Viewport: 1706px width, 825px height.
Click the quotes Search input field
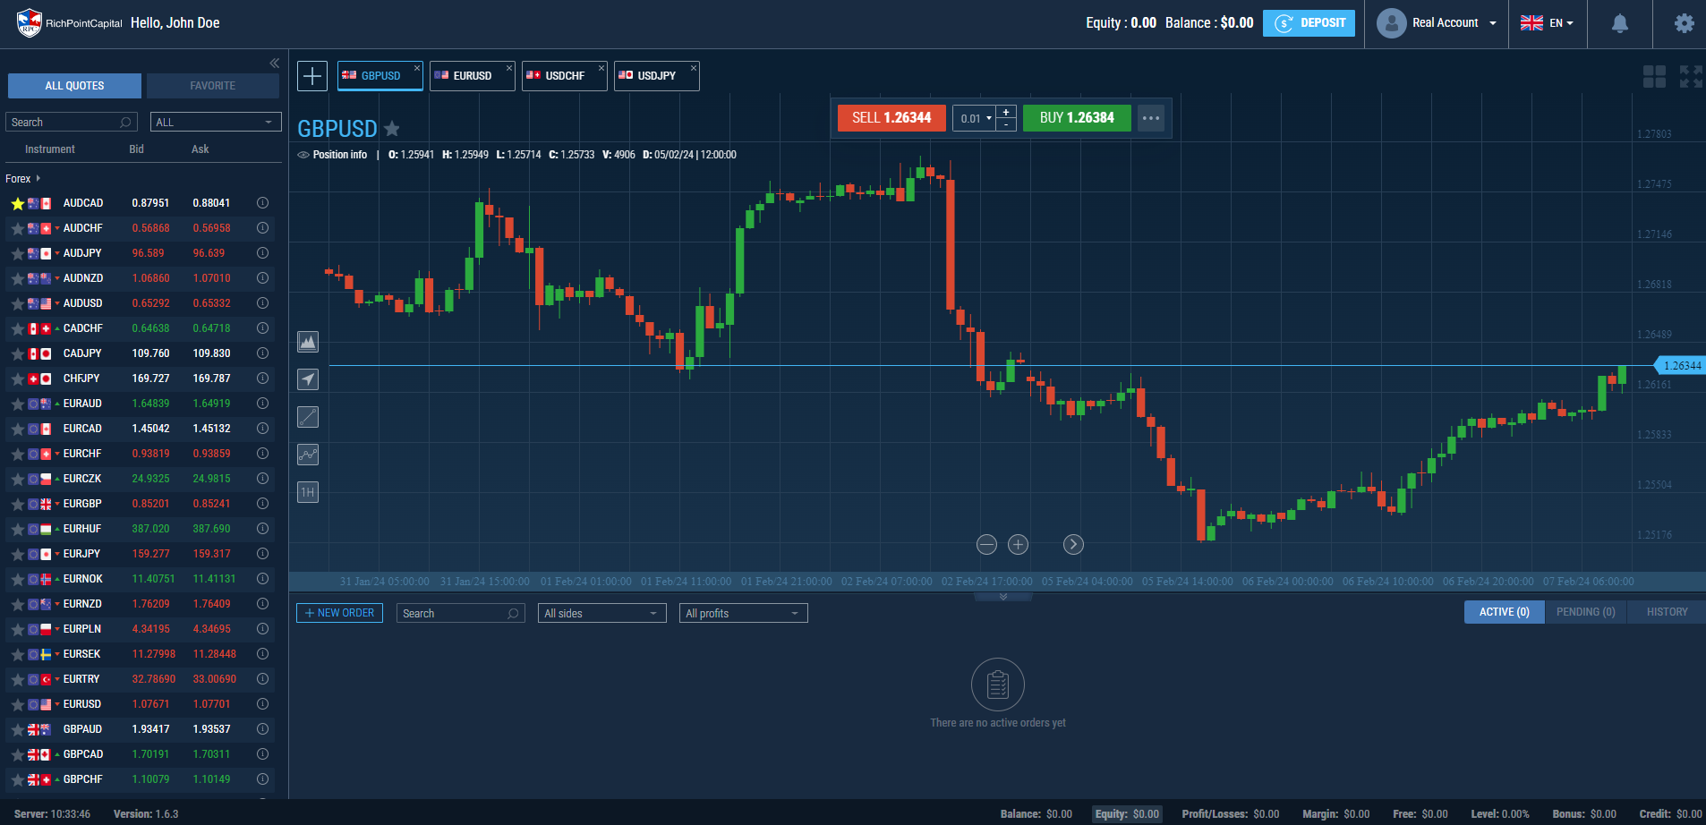point(72,122)
